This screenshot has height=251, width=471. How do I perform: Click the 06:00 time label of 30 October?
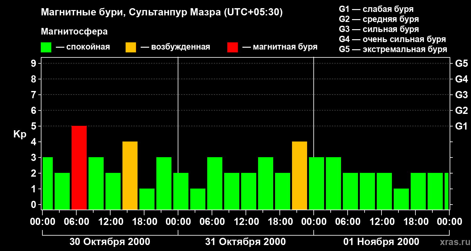(x=76, y=222)
